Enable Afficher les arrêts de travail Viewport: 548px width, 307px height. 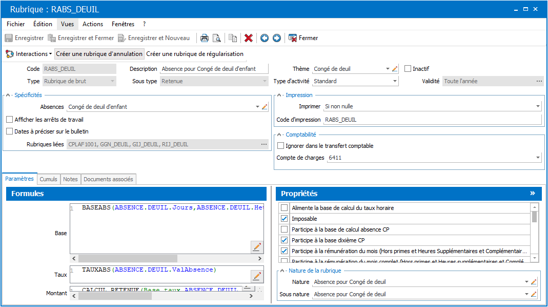tap(9, 120)
